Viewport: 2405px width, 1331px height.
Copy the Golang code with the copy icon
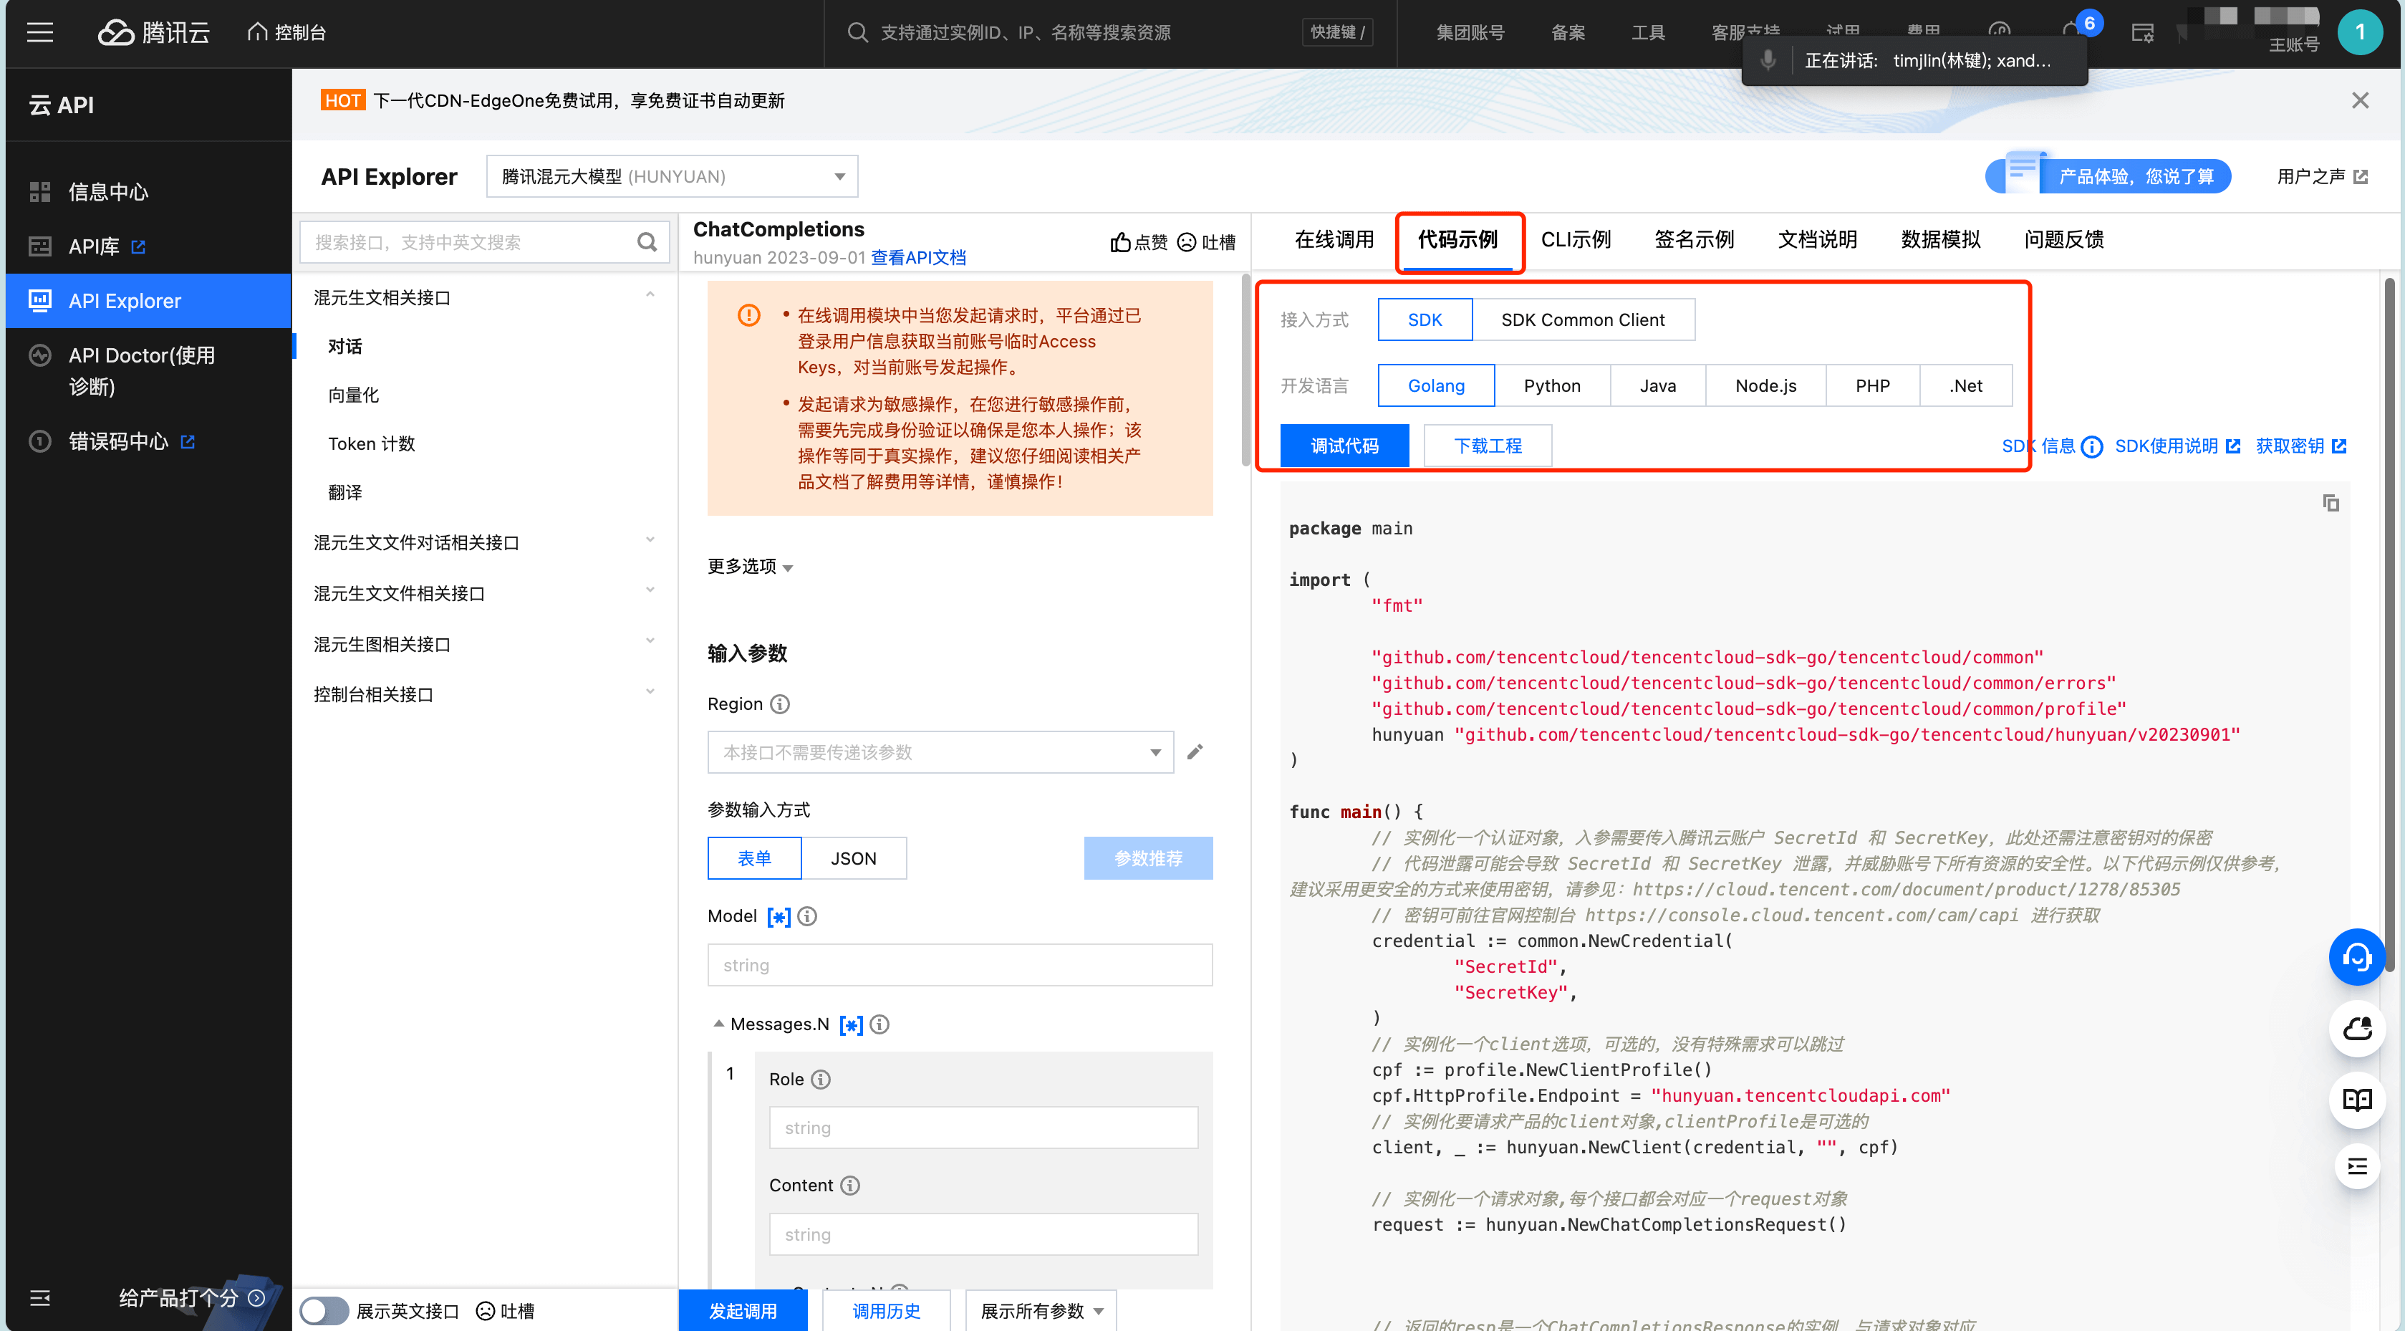pos(2331,502)
